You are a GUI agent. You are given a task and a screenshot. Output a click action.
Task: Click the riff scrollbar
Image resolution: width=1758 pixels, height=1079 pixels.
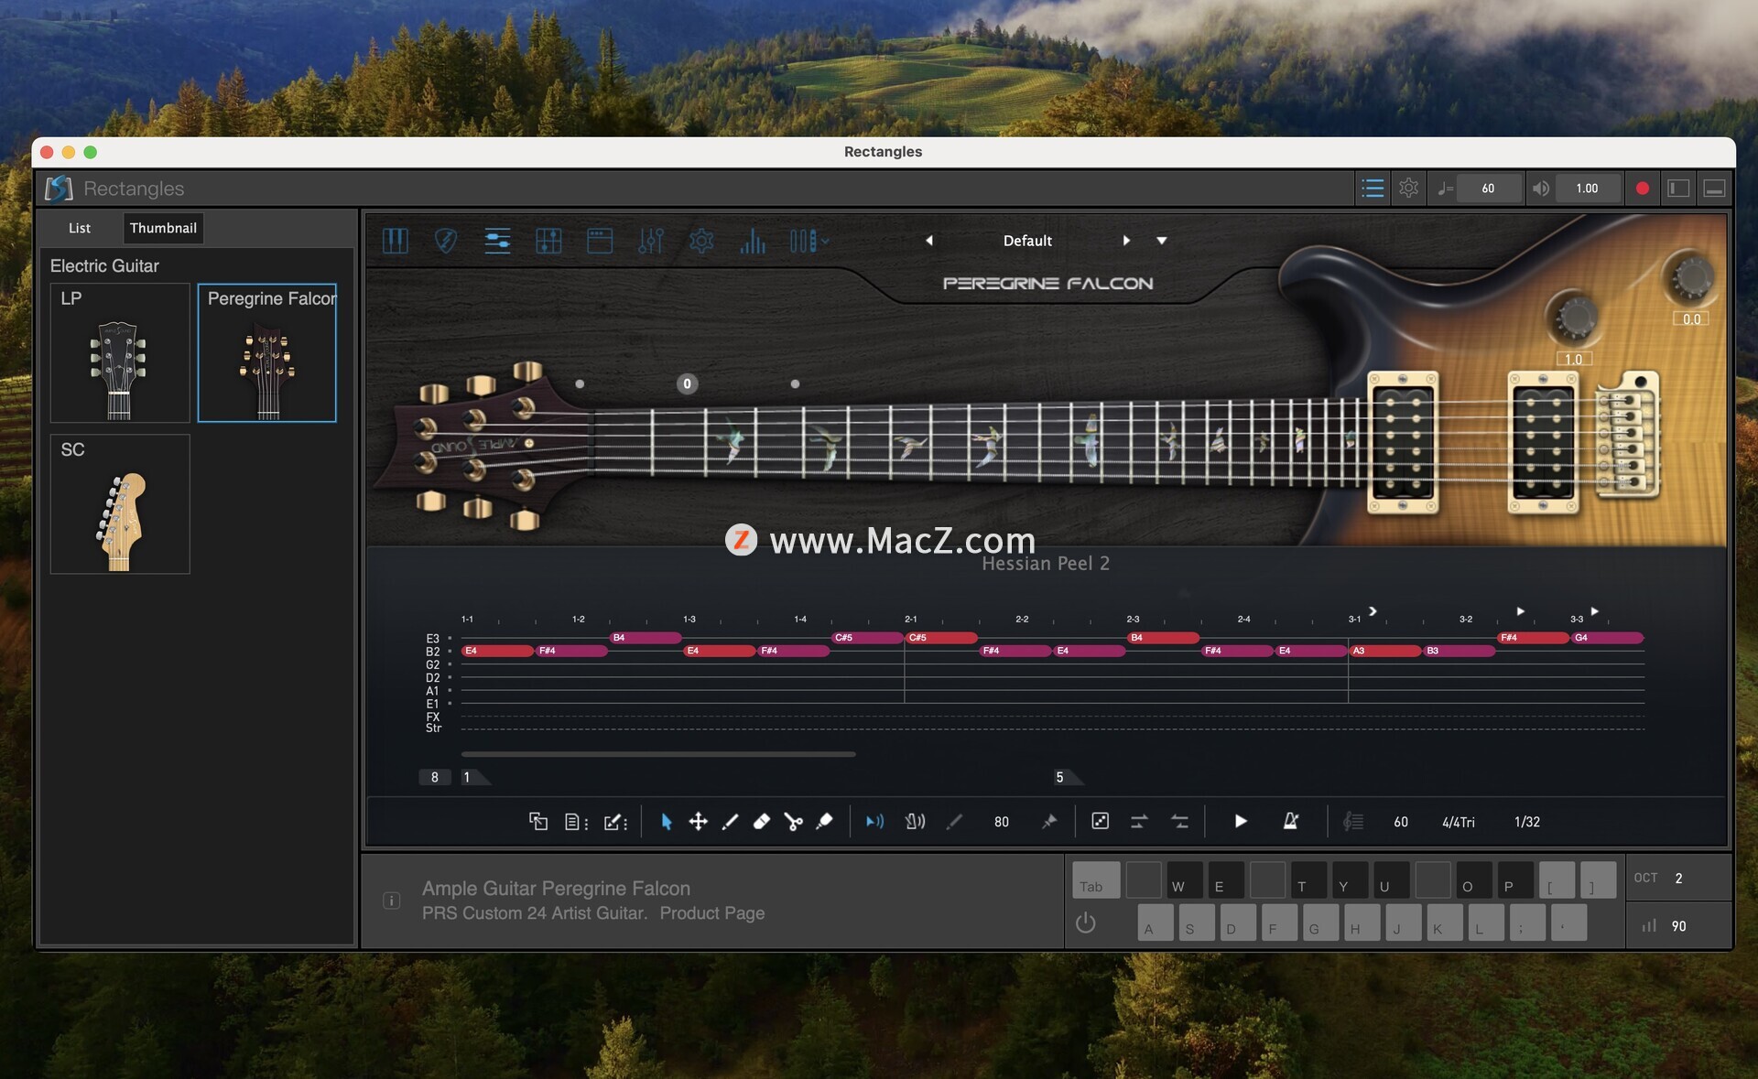click(658, 754)
